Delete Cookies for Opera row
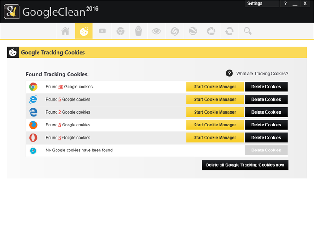 point(266,138)
